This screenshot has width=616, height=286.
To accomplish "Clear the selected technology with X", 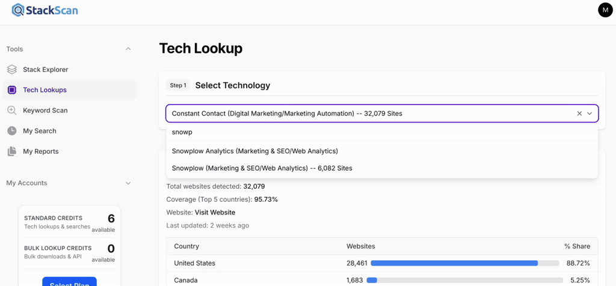I will [x=579, y=114].
